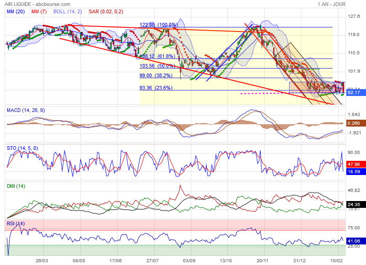Click the 10/02 date label
The image size is (366, 265).
click(x=336, y=261)
